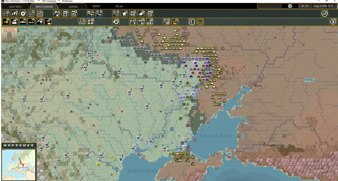Open the commander's report globe icon
The height and width of the screenshot is (181, 338).
coord(116,13)
